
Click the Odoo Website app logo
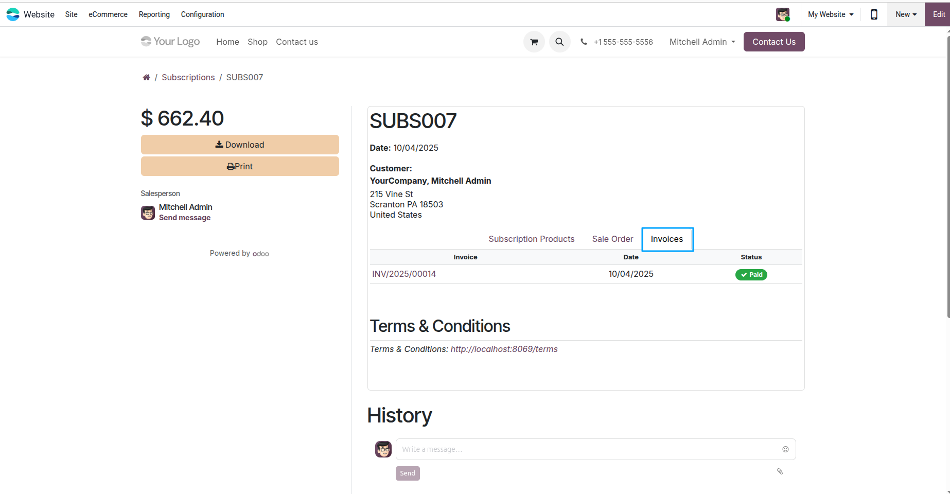(13, 14)
